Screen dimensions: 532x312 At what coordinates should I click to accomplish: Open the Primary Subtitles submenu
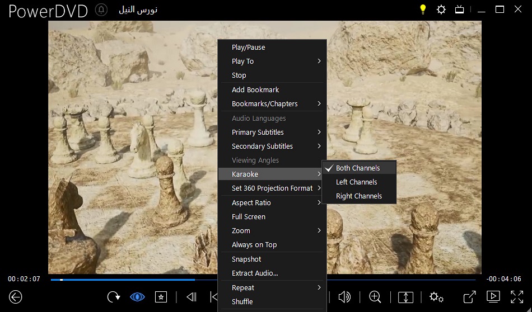272,132
